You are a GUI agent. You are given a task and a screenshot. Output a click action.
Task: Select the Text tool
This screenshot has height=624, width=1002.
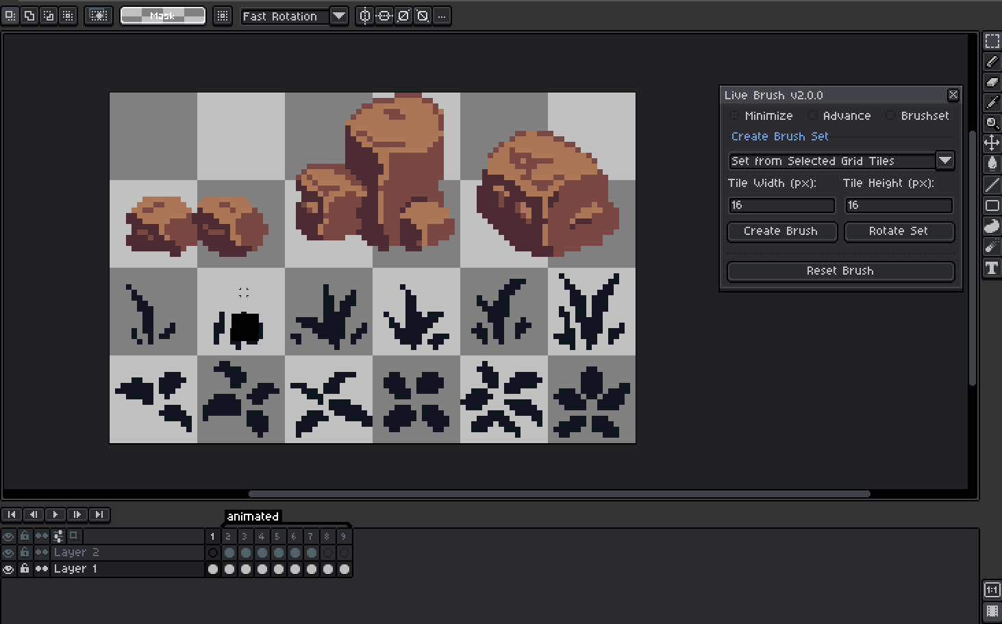click(x=992, y=268)
